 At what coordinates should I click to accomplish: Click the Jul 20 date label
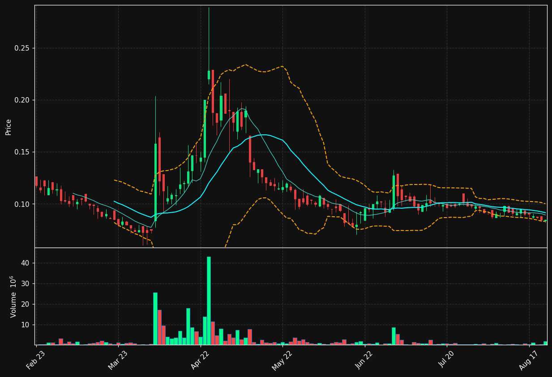(446, 360)
